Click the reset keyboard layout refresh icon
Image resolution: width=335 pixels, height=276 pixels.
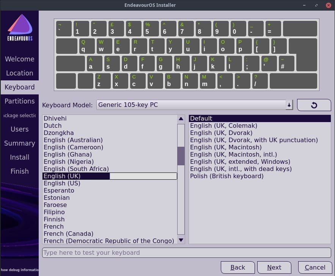314,105
